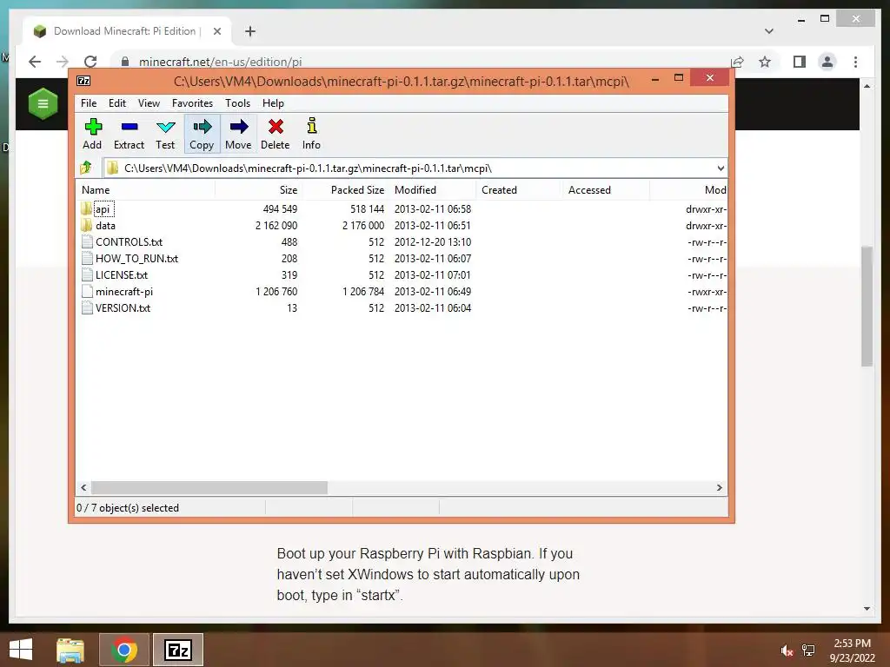The width and height of the screenshot is (890, 667).
Task: Go up one folder level icon
Action: point(86,168)
